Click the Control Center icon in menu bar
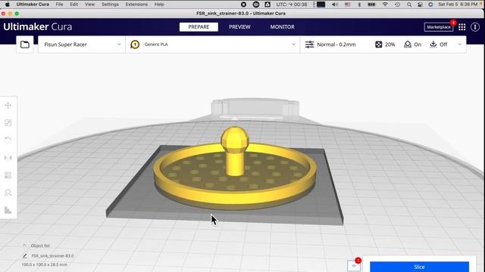 point(420,5)
